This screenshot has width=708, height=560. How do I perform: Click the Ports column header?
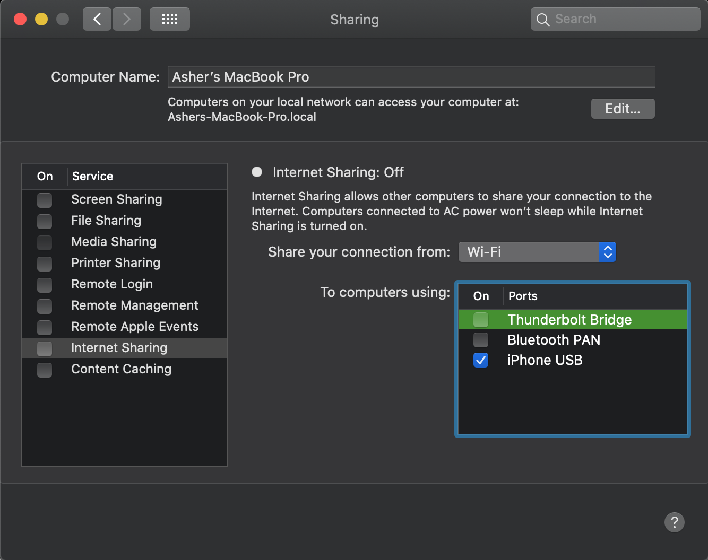pyautogui.click(x=595, y=296)
